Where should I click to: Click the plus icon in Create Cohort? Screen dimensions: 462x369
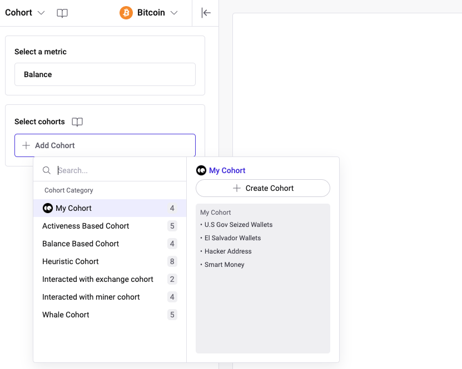(x=236, y=188)
